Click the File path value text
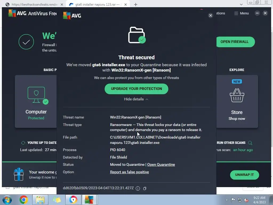Screen dimensions: 273x205 155,140
